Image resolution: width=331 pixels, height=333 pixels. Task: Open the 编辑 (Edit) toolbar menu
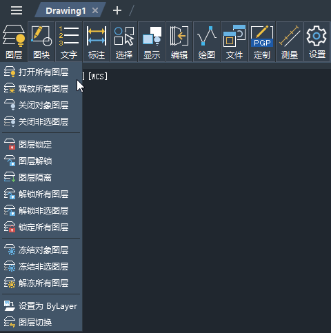click(179, 41)
